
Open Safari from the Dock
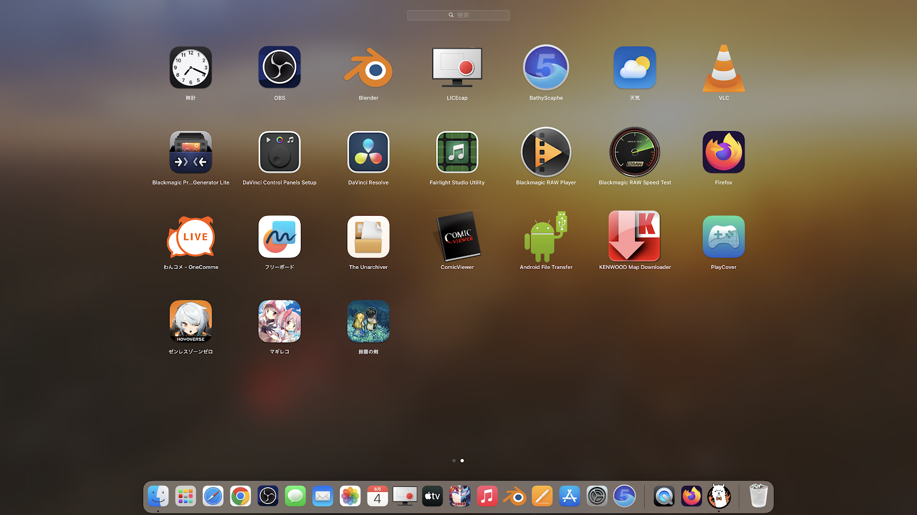pyautogui.click(x=213, y=496)
